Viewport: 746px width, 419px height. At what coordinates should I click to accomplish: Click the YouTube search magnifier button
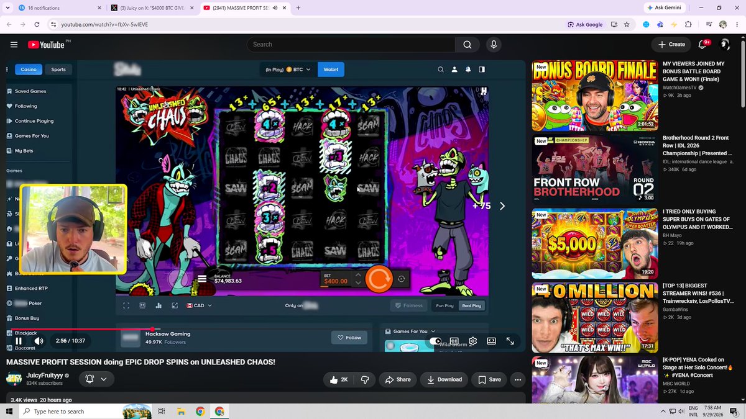pyautogui.click(x=467, y=45)
